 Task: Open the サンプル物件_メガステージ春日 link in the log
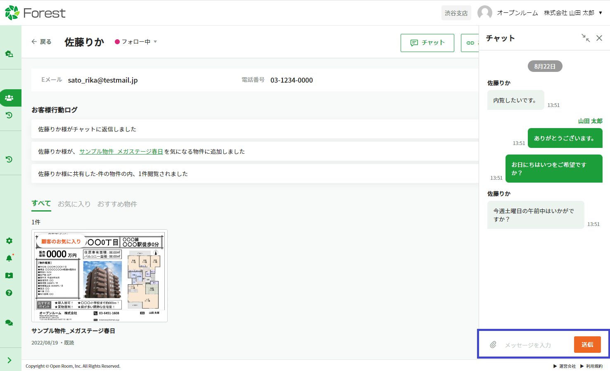pos(121,152)
